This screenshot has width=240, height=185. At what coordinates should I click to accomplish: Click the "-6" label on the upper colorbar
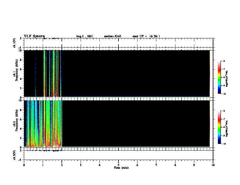coord(224,61)
